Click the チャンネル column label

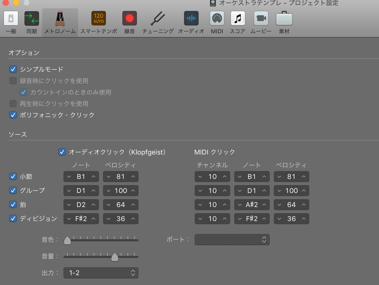pyautogui.click(x=212, y=165)
